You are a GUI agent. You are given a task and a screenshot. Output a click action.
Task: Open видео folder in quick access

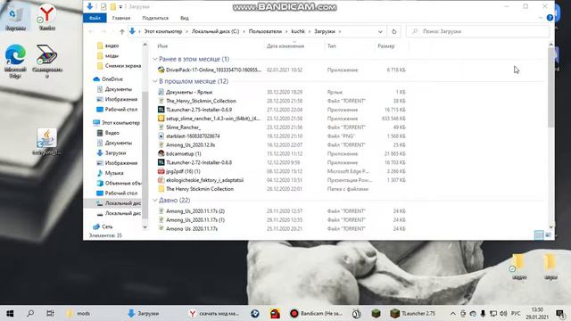[112, 45]
